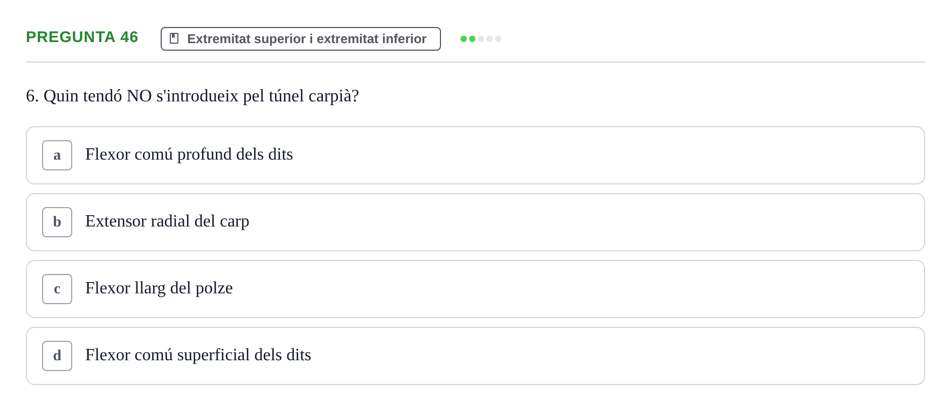
Task: Click fourth gray difficulty dot
Action: click(x=490, y=39)
